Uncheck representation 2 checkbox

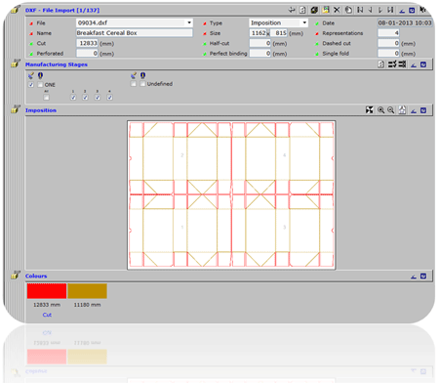coord(85,98)
